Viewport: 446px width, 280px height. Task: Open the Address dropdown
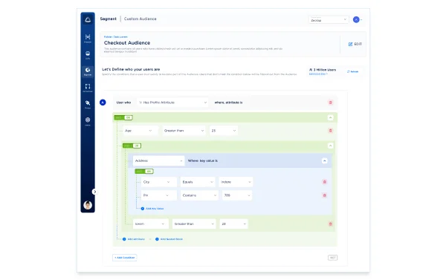click(159, 161)
